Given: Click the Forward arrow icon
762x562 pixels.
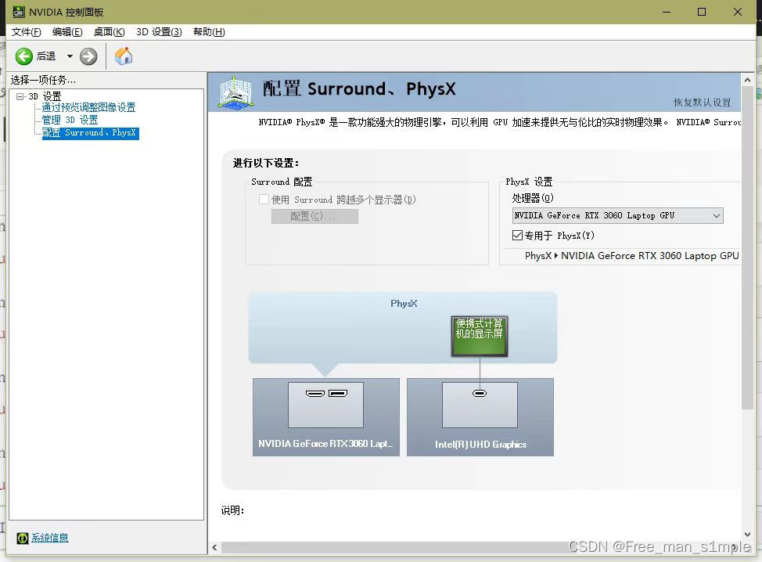Looking at the screenshot, I should (88, 56).
